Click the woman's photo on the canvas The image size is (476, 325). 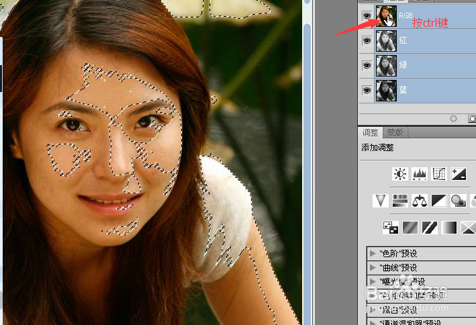coord(152,162)
